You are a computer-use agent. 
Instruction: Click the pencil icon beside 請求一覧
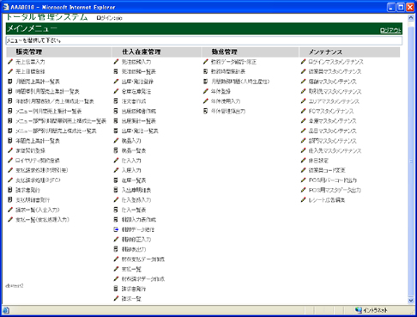[116, 298]
